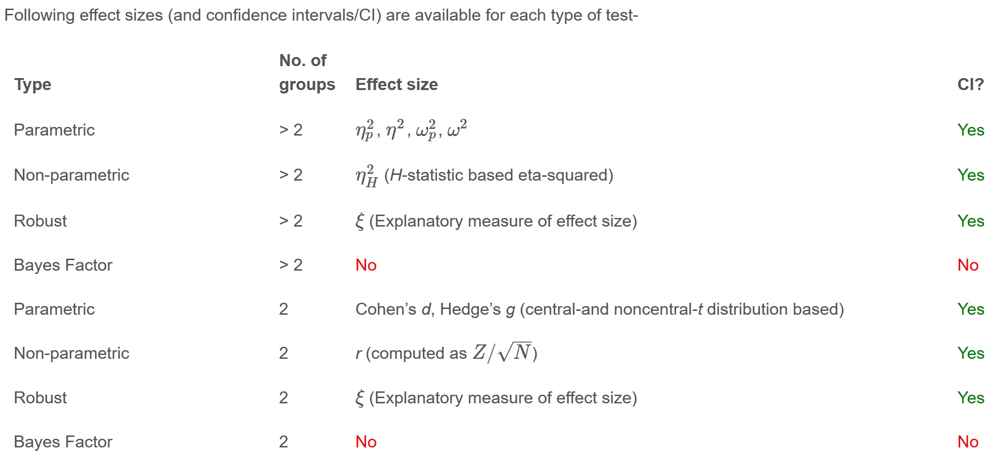Click the green "Yes" in the omega-squared row

tap(971, 130)
